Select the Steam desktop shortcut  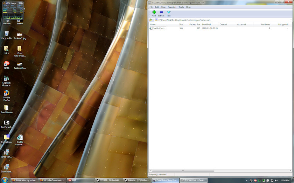[20, 22]
